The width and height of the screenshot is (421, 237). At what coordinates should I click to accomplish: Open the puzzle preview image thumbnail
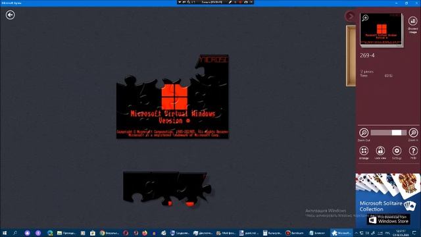382,30
